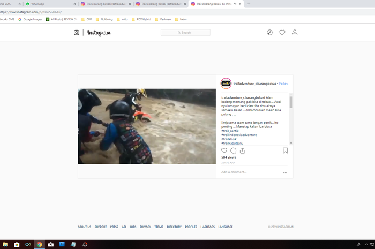Open the #trailindonesiaadventure hashtag link
This screenshot has width=375, height=249.
point(239,135)
